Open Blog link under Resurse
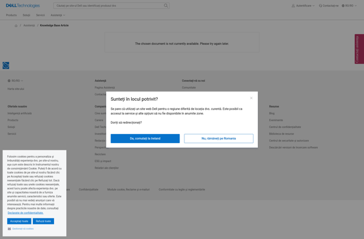Image resolution: width=364 pixels, height=239 pixels. pyautogui.click(x=272, y=113)
